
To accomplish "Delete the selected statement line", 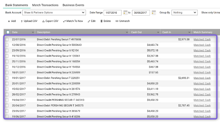I will pyautogui.click(x=106, y=21).
